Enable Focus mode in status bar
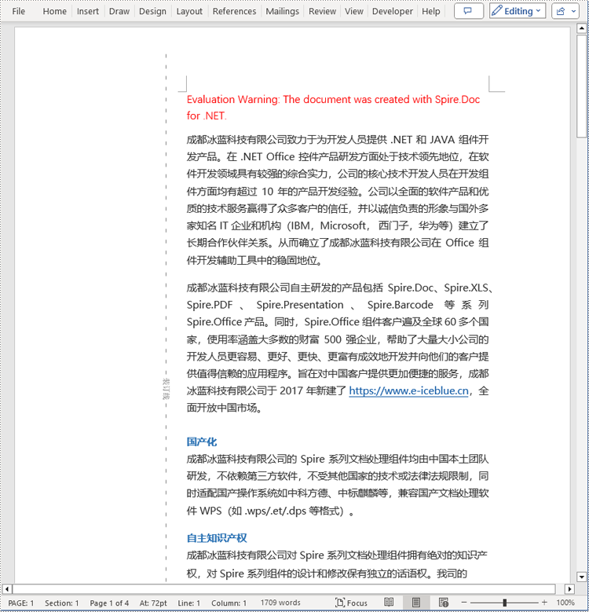589x612 pixels. [352, 603]
